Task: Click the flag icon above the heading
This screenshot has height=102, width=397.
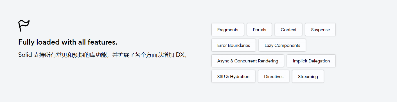Action: pos(24,26)
